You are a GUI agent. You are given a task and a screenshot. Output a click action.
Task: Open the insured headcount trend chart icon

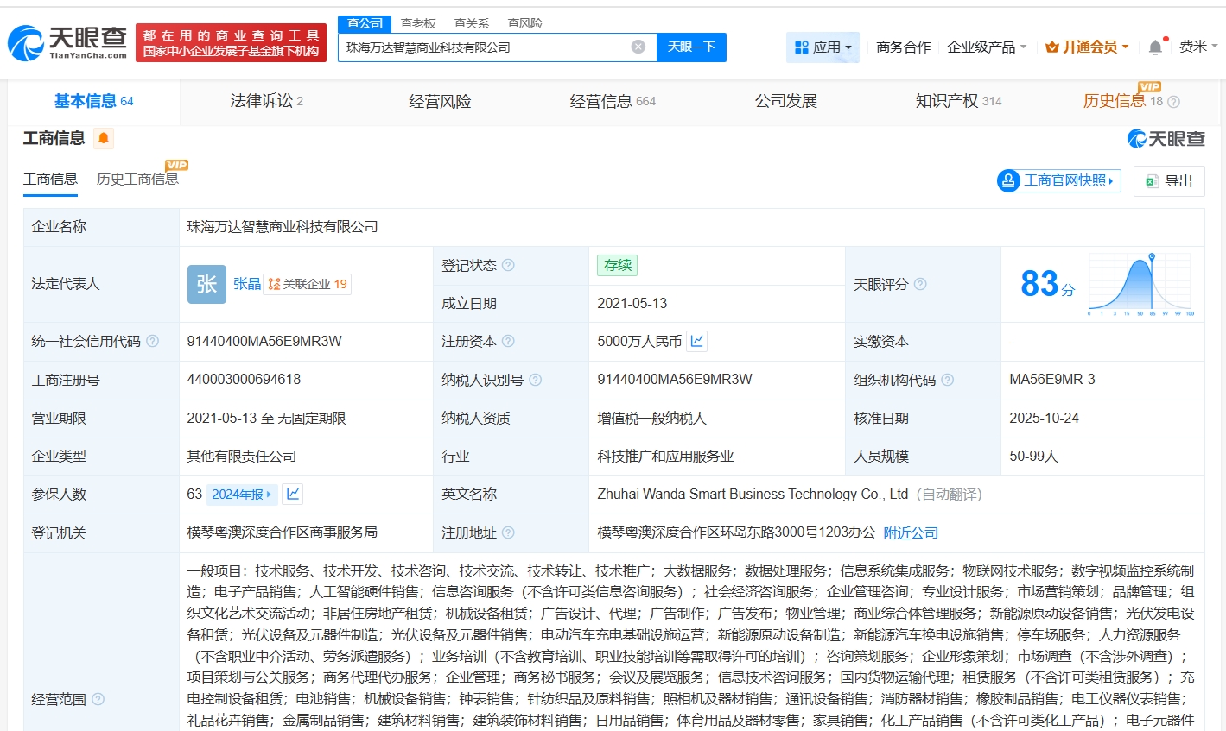(293, 494)
